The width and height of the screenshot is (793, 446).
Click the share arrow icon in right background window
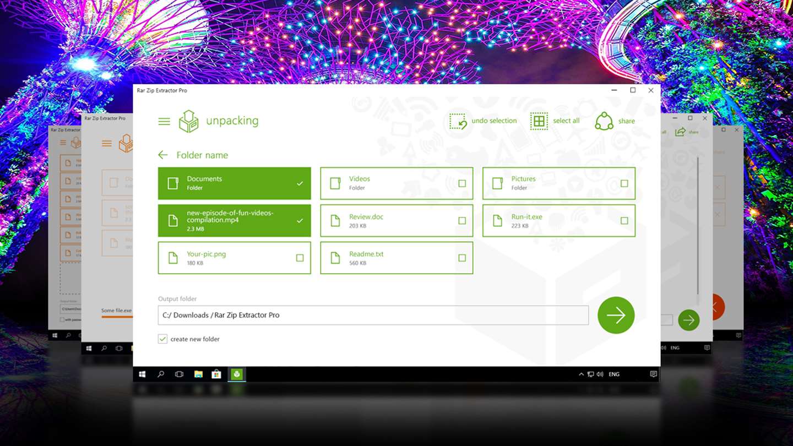tap(681, 132)
